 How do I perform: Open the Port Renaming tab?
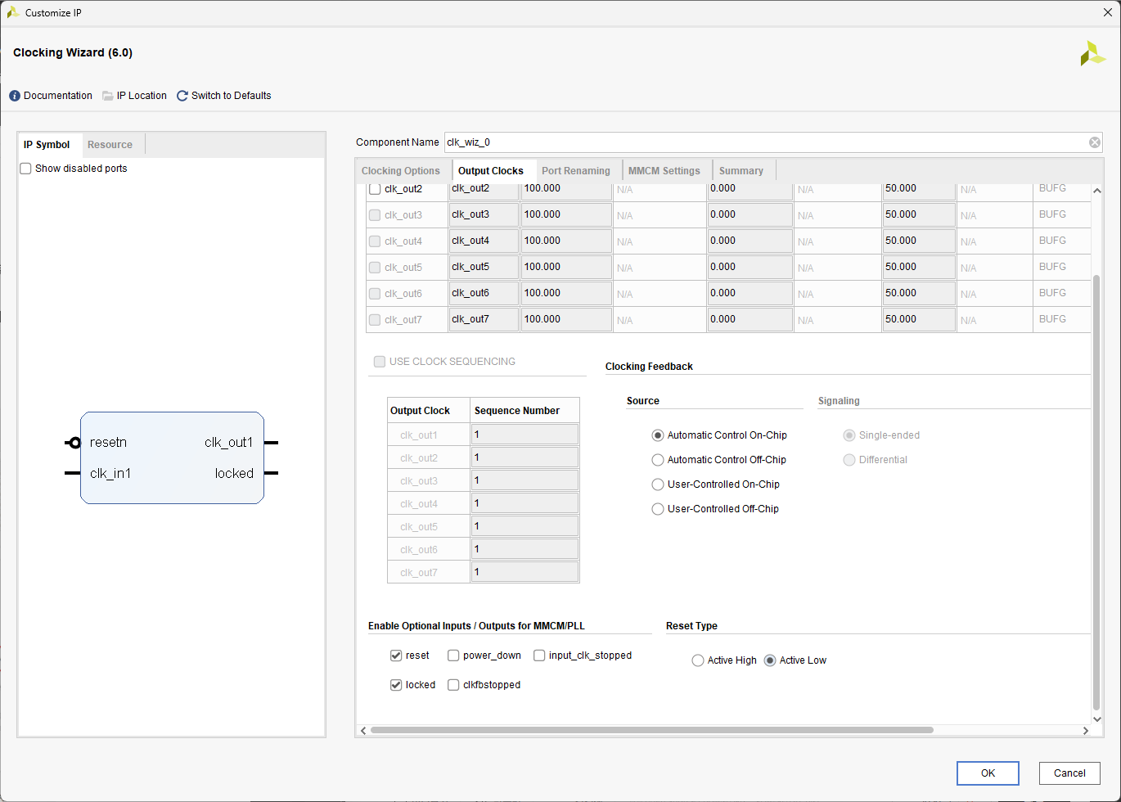click(x=576, y=171)
